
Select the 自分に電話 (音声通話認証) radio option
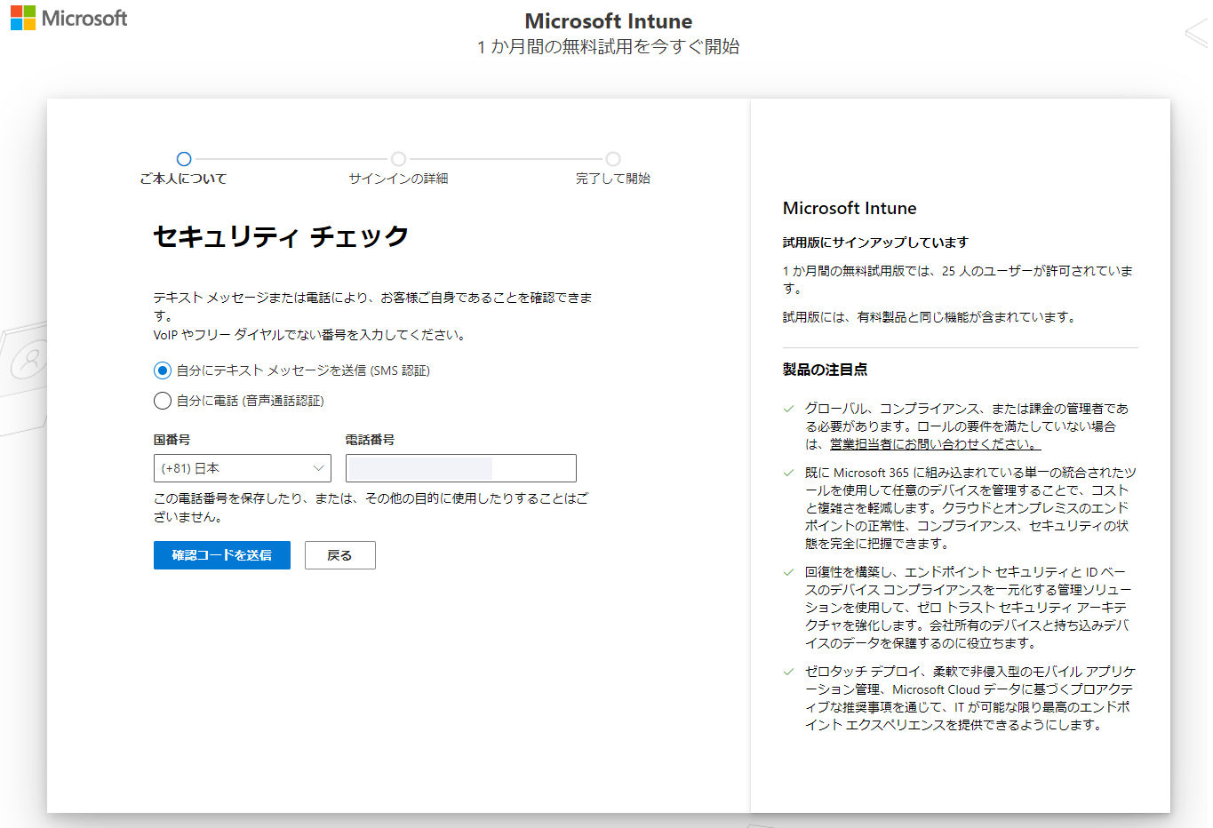pos(162,401)
